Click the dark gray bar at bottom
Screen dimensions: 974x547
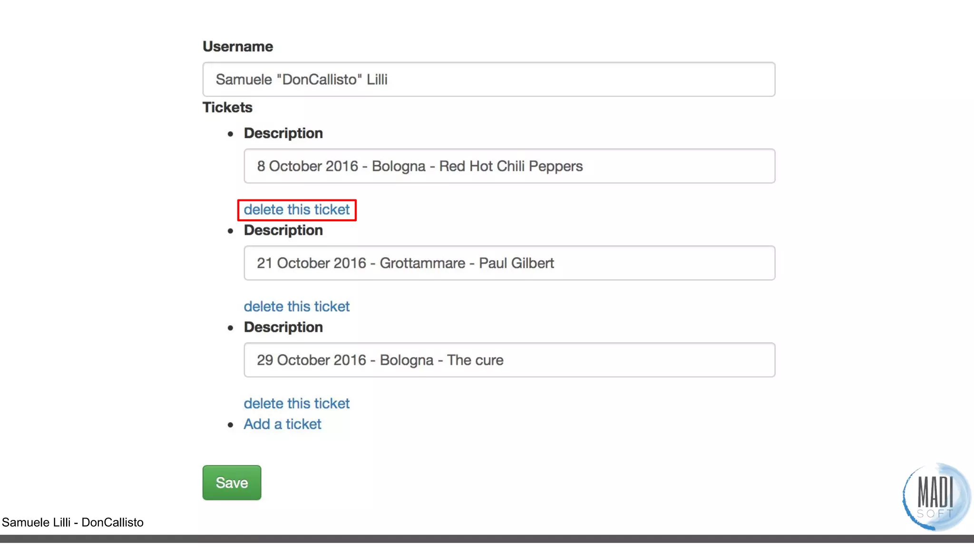[487, 539]
